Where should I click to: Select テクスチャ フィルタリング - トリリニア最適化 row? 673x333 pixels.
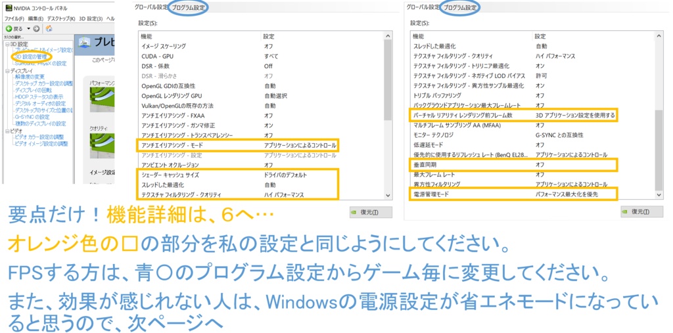click(x=533, y=66)
